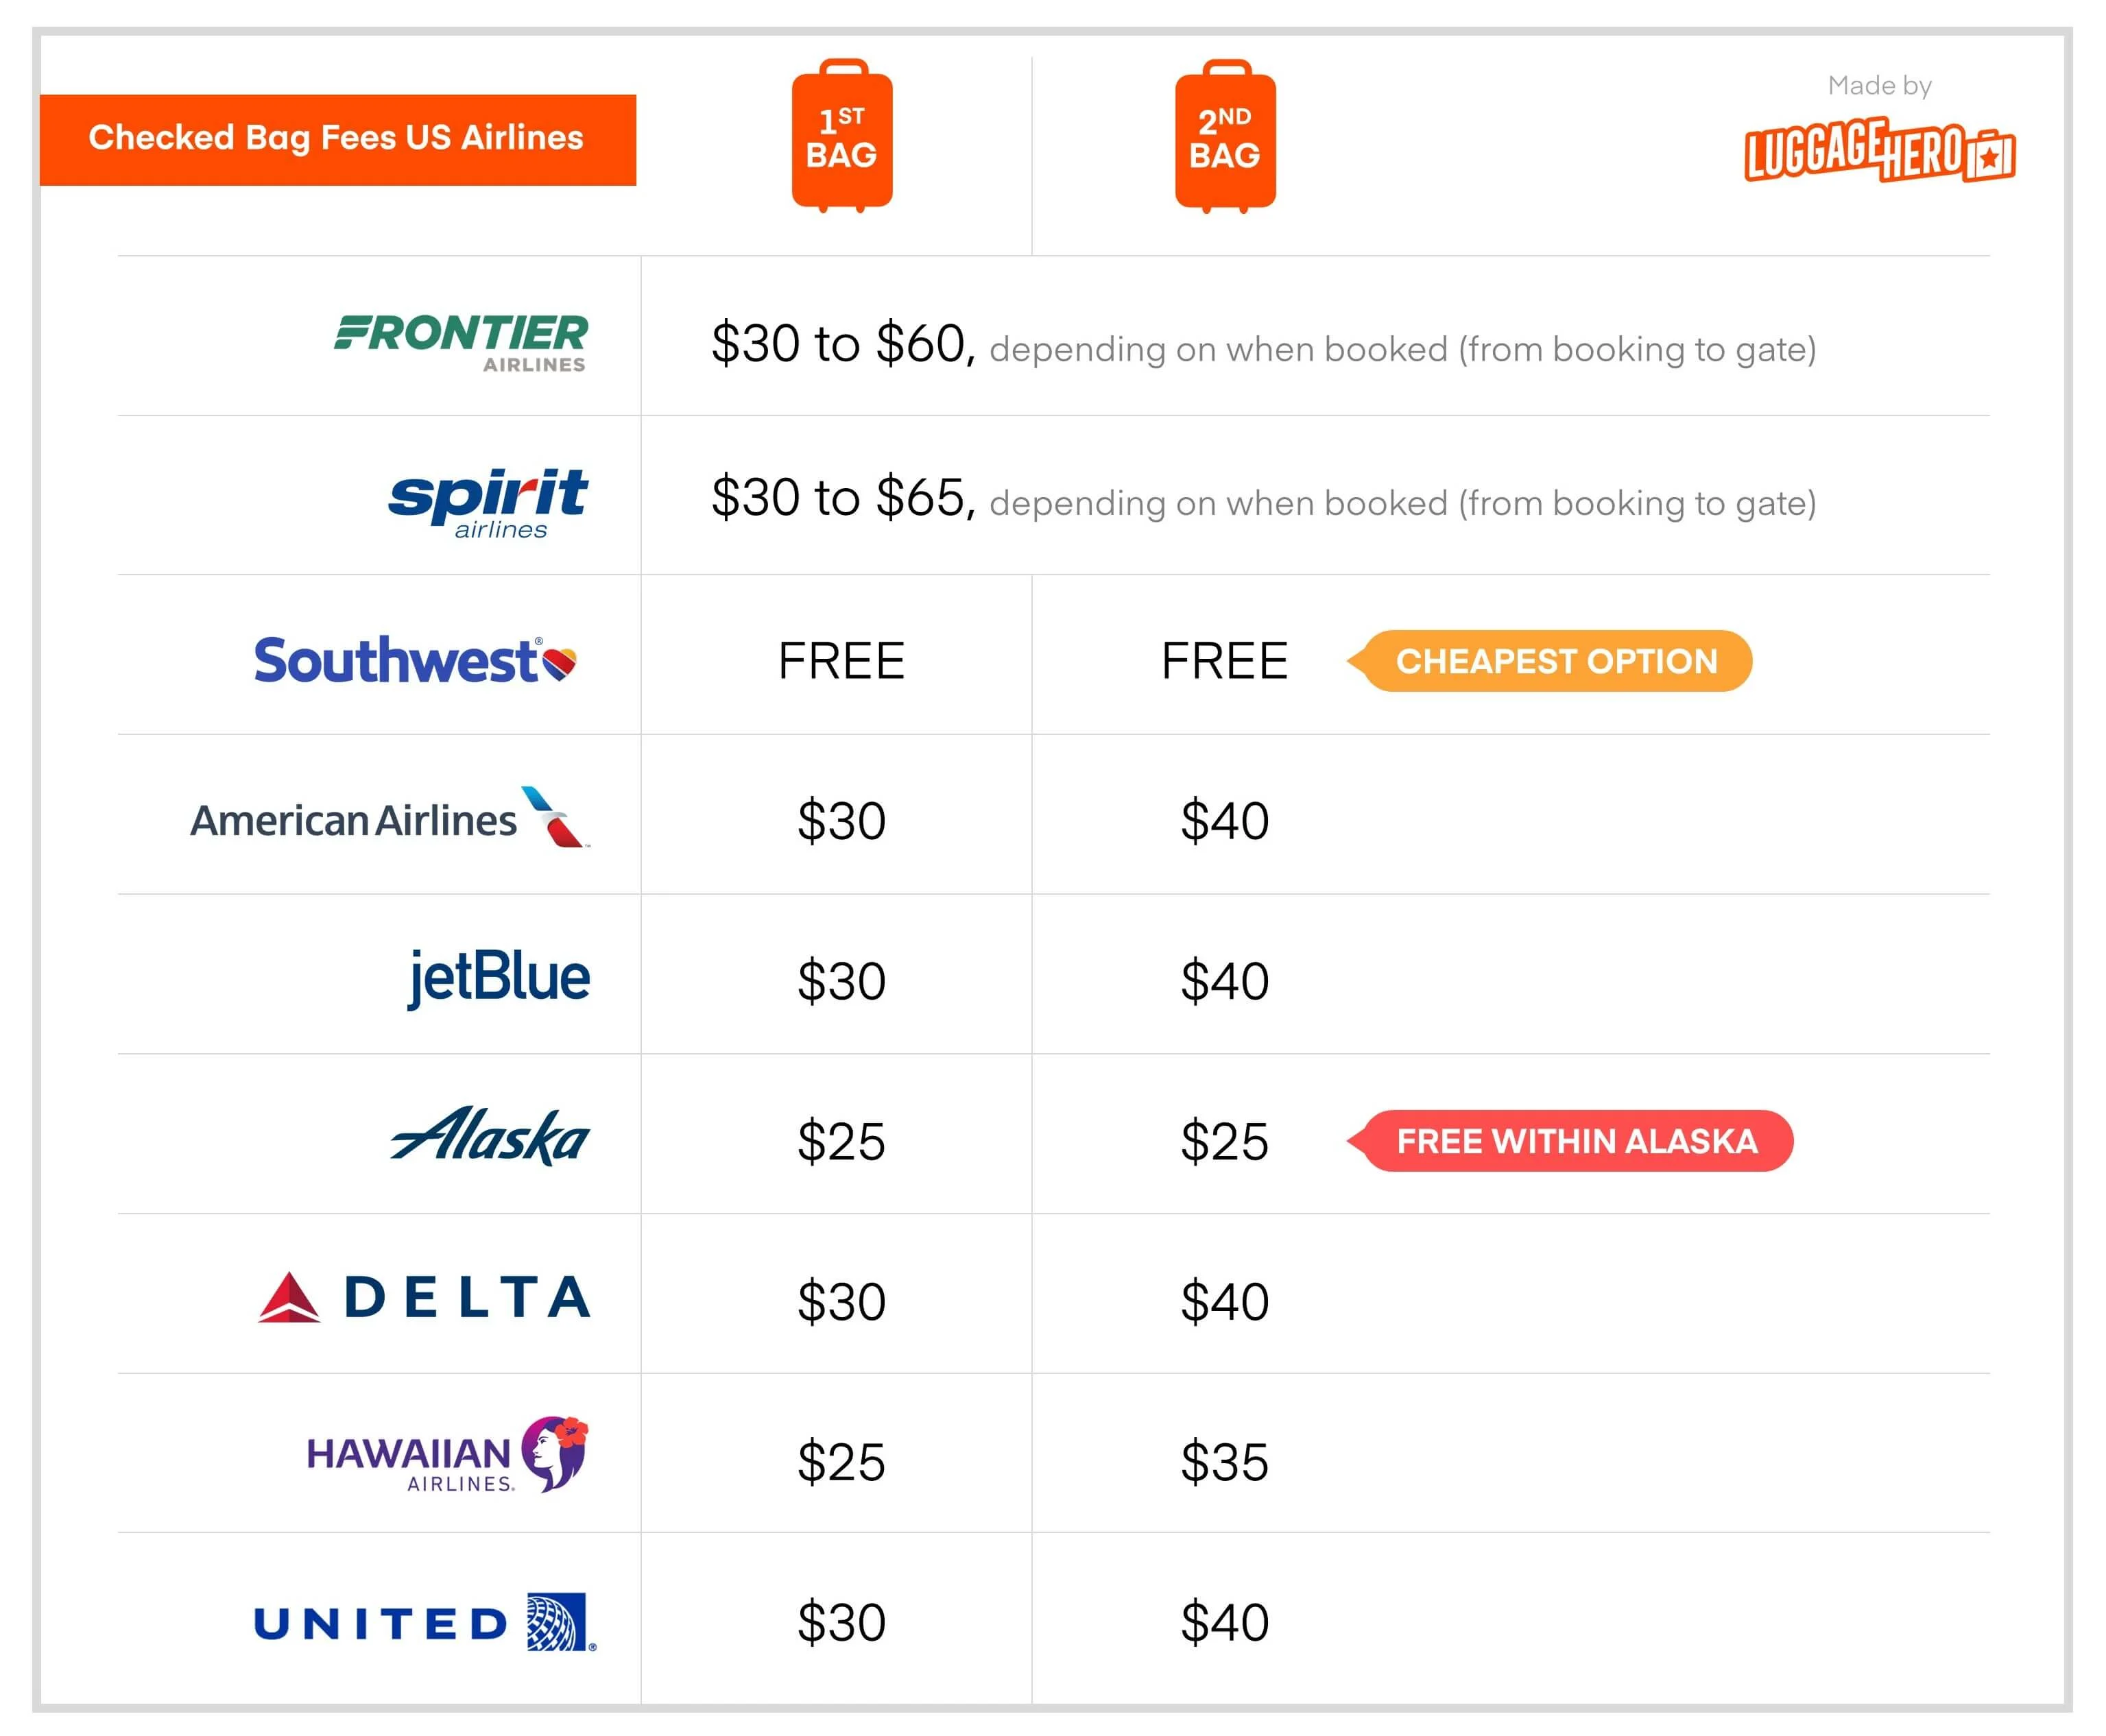Click Frontier's $30 to $60 fee text

[842, 344]
